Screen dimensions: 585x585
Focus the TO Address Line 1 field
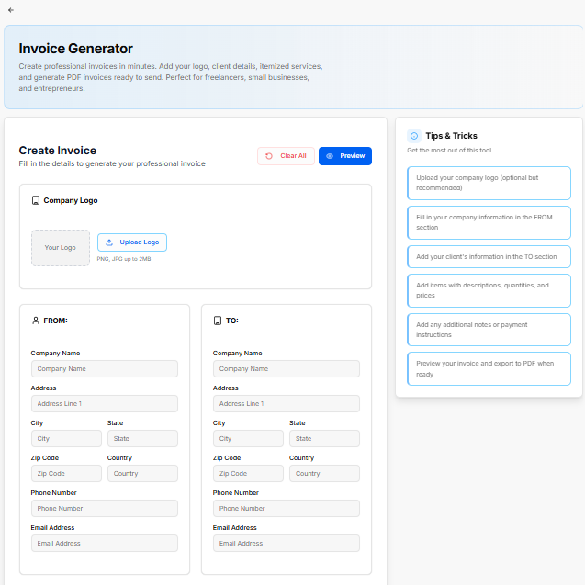(x=287, y=404)
